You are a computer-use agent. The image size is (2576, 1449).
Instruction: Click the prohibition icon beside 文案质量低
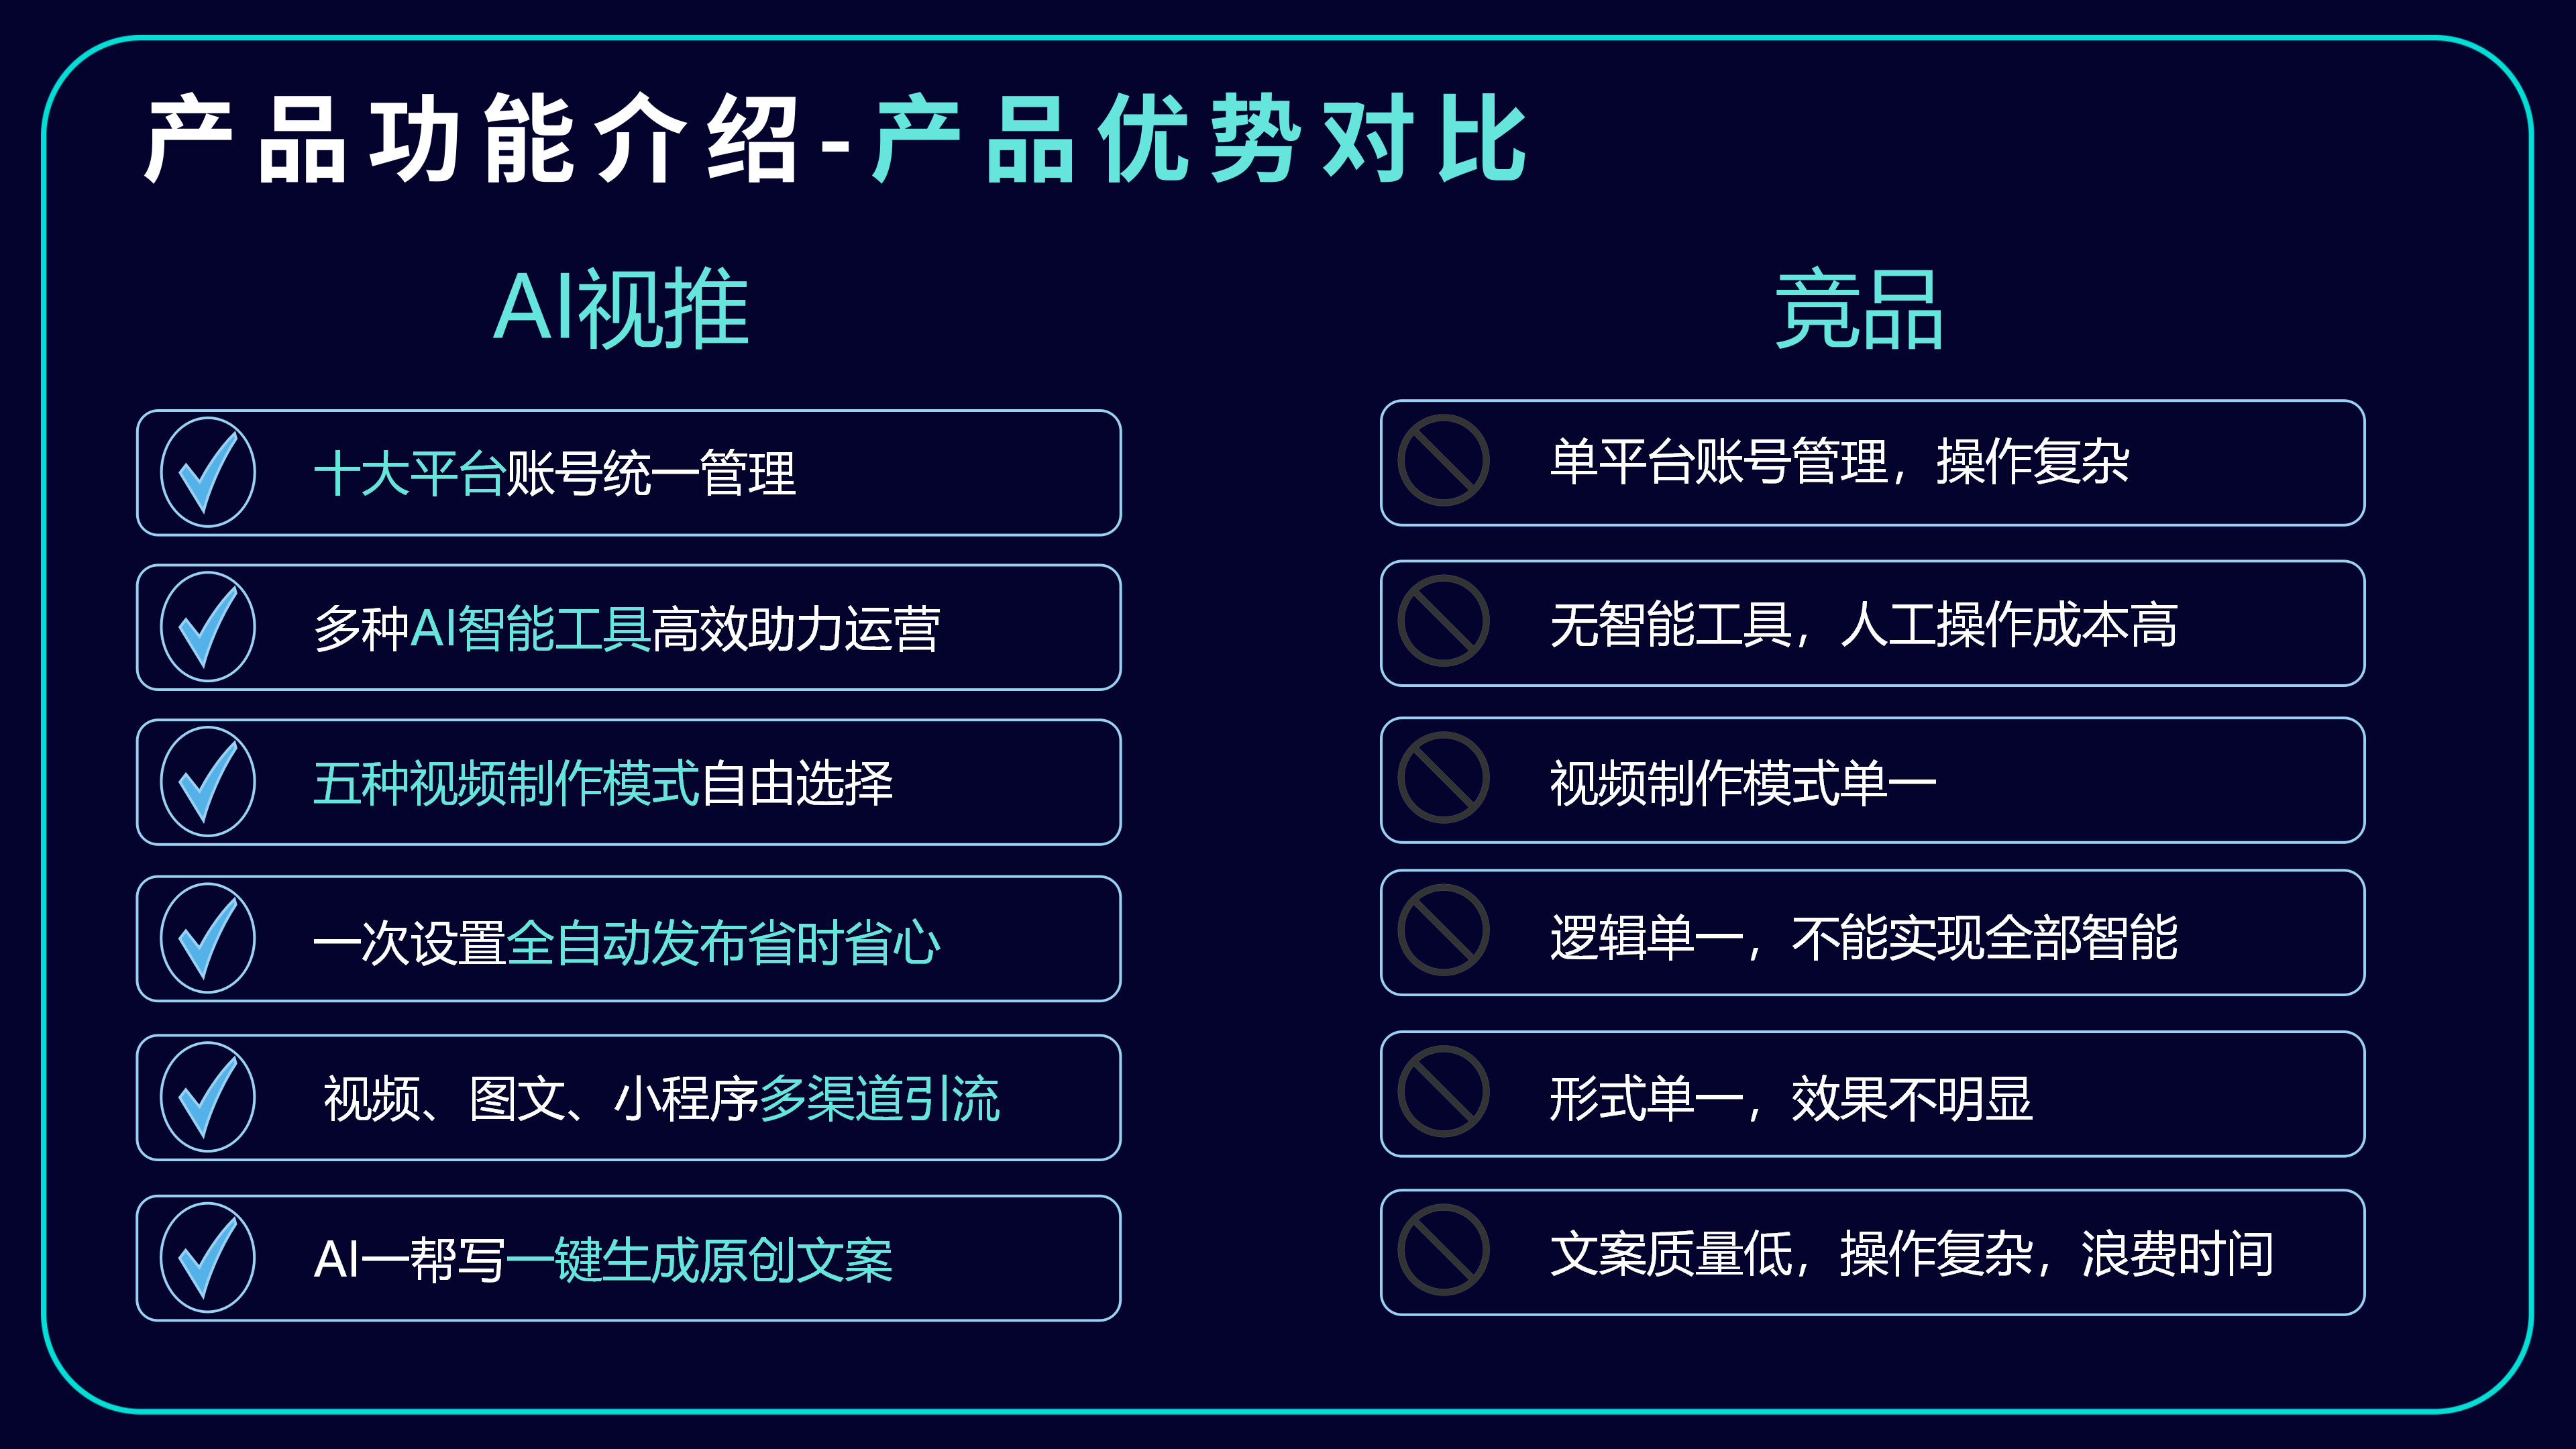tap(1443, 1251)
